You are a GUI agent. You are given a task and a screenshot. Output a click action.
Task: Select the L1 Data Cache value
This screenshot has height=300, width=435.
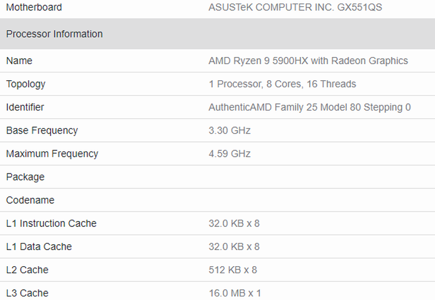point(234,247)
